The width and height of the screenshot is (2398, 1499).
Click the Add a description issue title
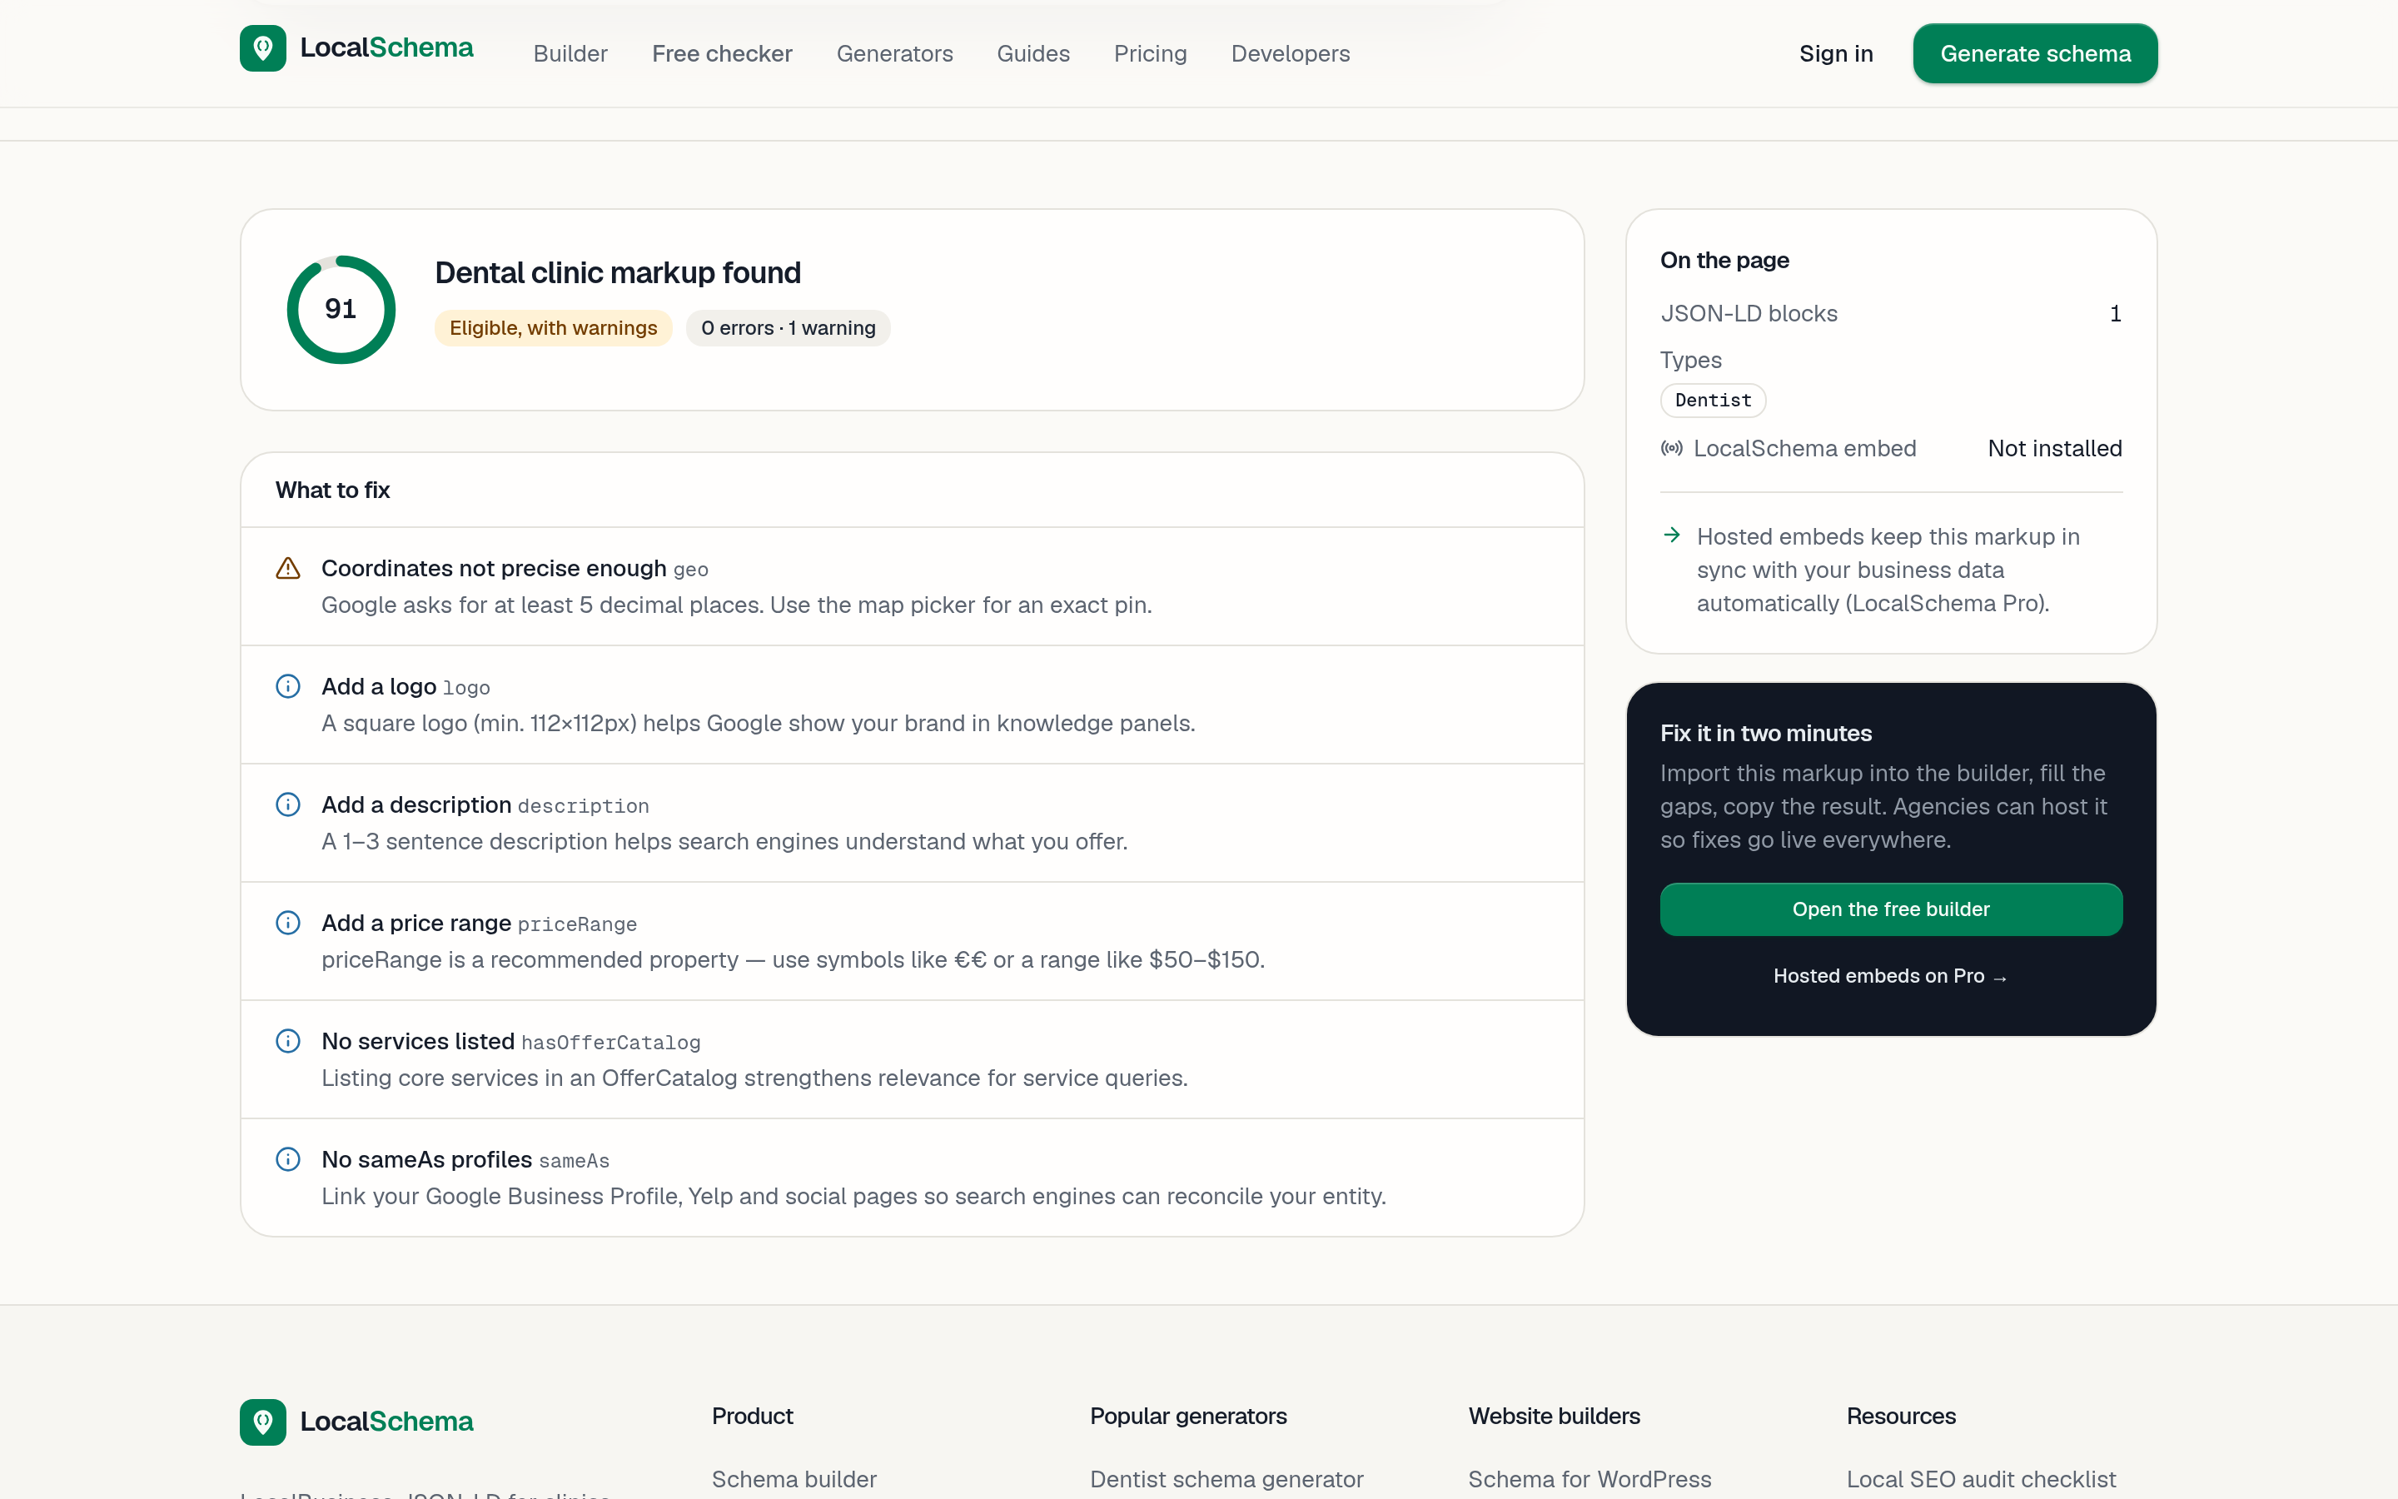(x=416, y=804)
